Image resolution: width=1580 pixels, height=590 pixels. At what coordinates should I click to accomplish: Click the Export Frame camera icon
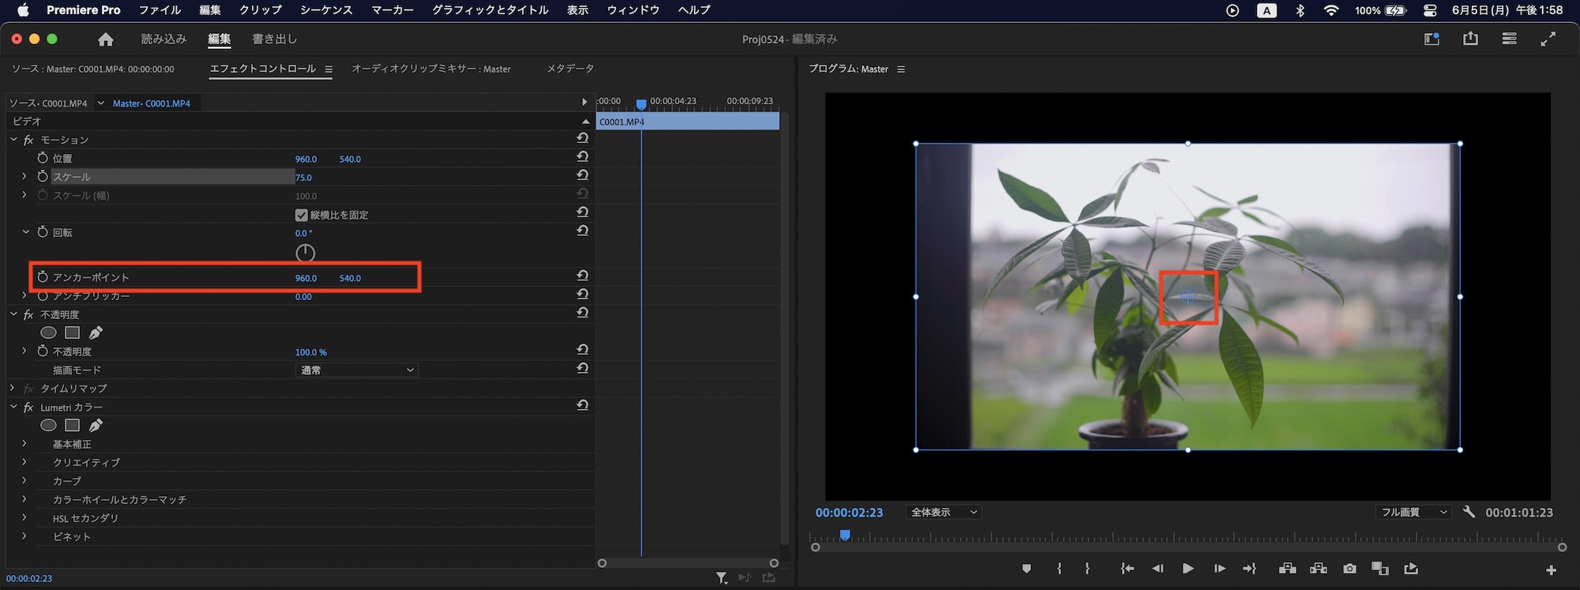1349,569
